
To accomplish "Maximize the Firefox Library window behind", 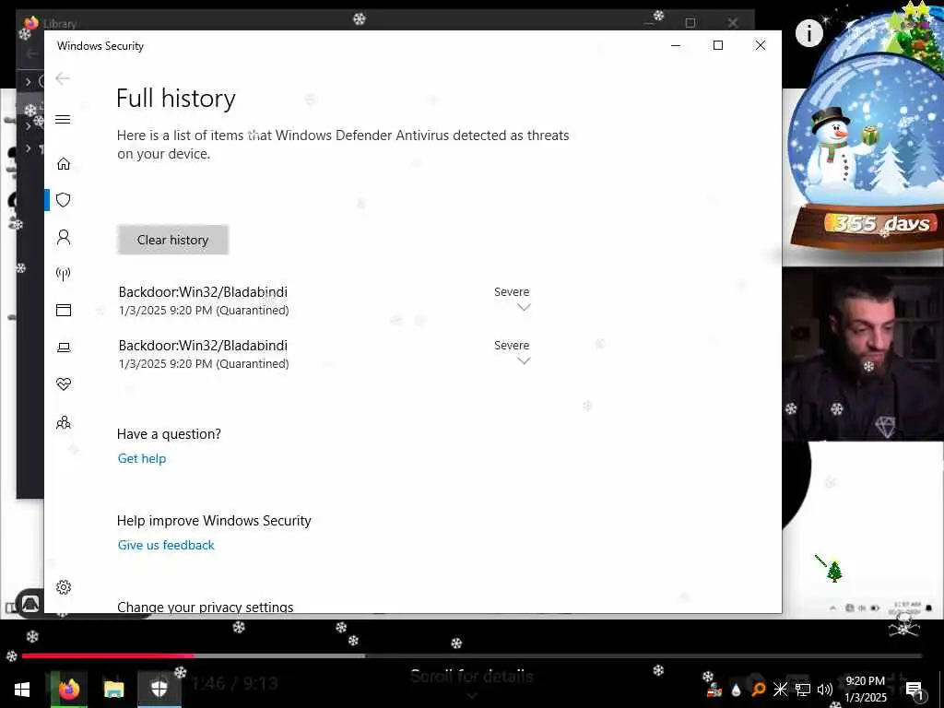I will pyautogui.click(x=690, y=23).
